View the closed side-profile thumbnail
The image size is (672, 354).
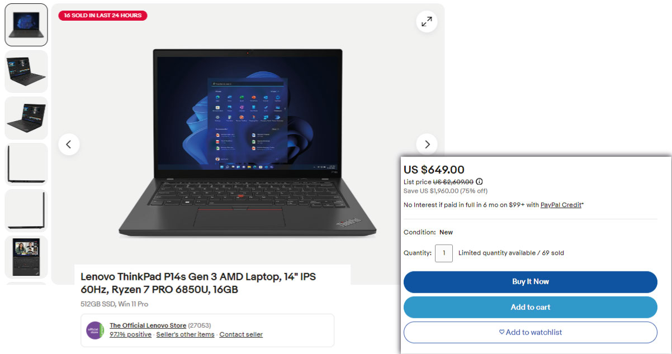tap(26, 164)
